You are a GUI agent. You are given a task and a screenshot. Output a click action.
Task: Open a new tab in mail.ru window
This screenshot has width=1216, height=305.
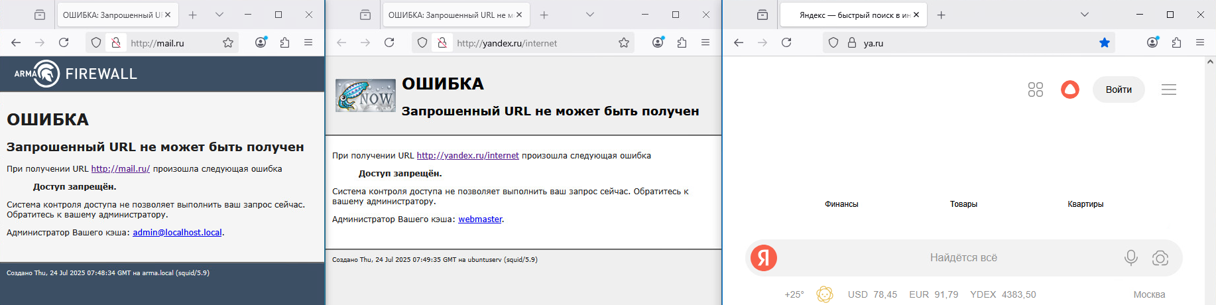[x=192, y=15]
